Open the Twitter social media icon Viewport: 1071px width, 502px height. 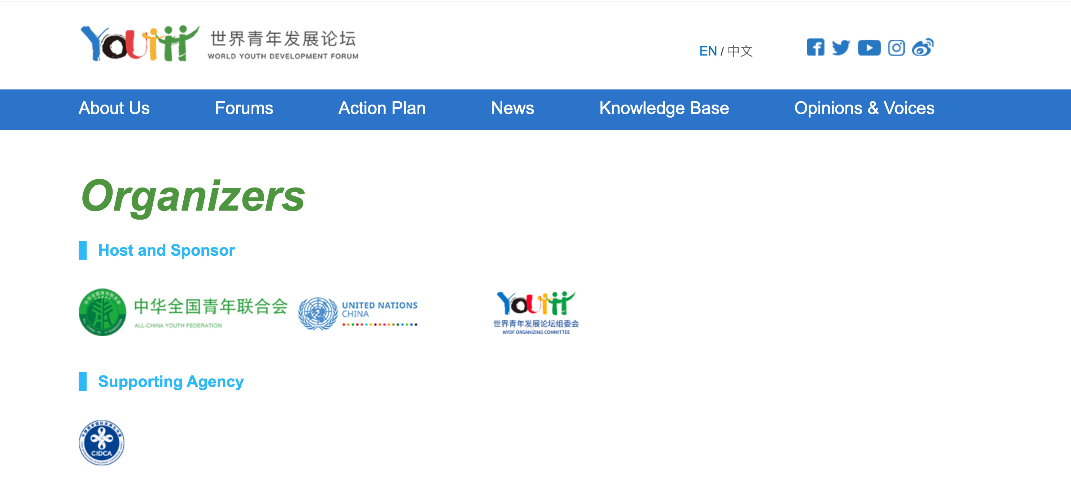(x=841, y=48)
